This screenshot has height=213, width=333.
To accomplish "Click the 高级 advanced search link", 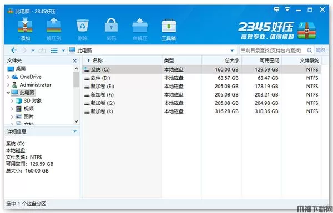I will [320, 50].
